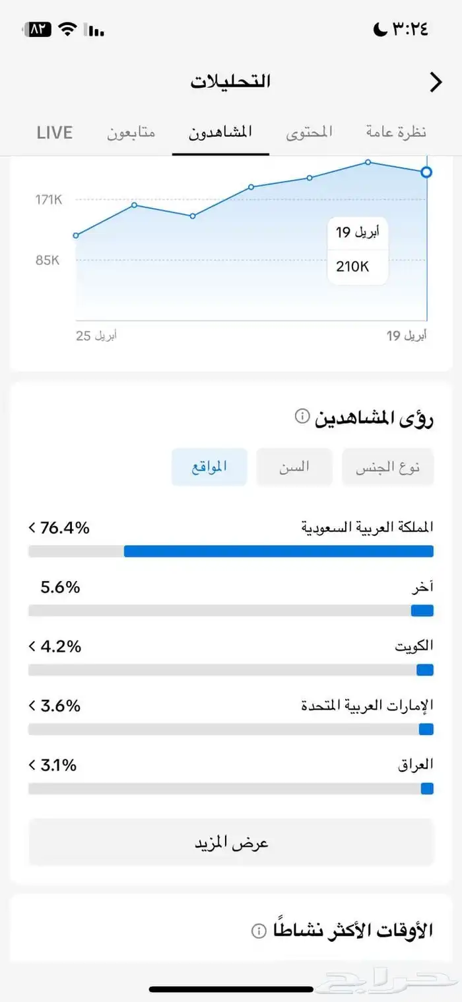Tap the battery indicator in status bar
The image size is (462, 1002).
pyautogui.click(x=37, y=30)
